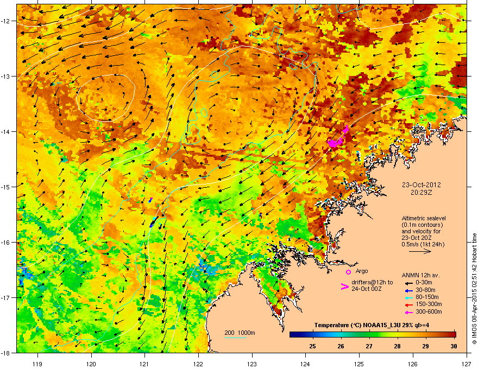Click the 'Altimetric sealevel' caption text
Screen dimensions: 478x369
point(424,218)
